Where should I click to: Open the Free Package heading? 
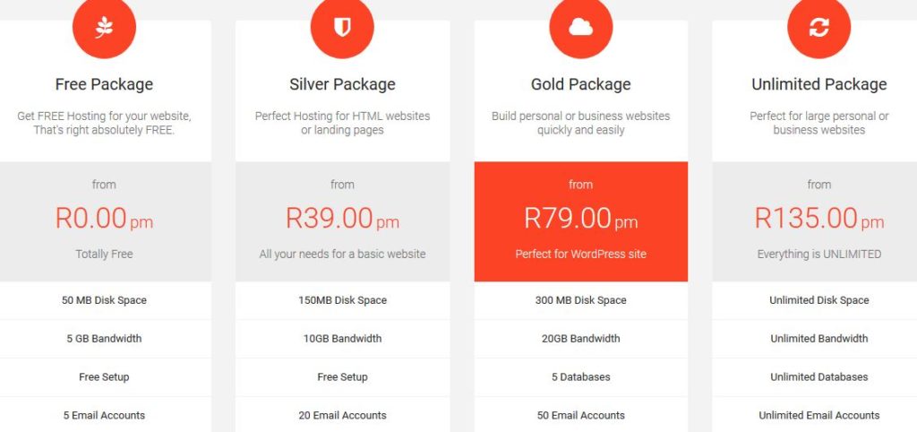104,84
